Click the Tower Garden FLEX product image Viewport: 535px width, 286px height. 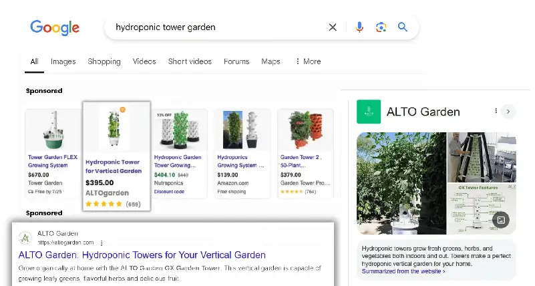click(x=53, y=130)
